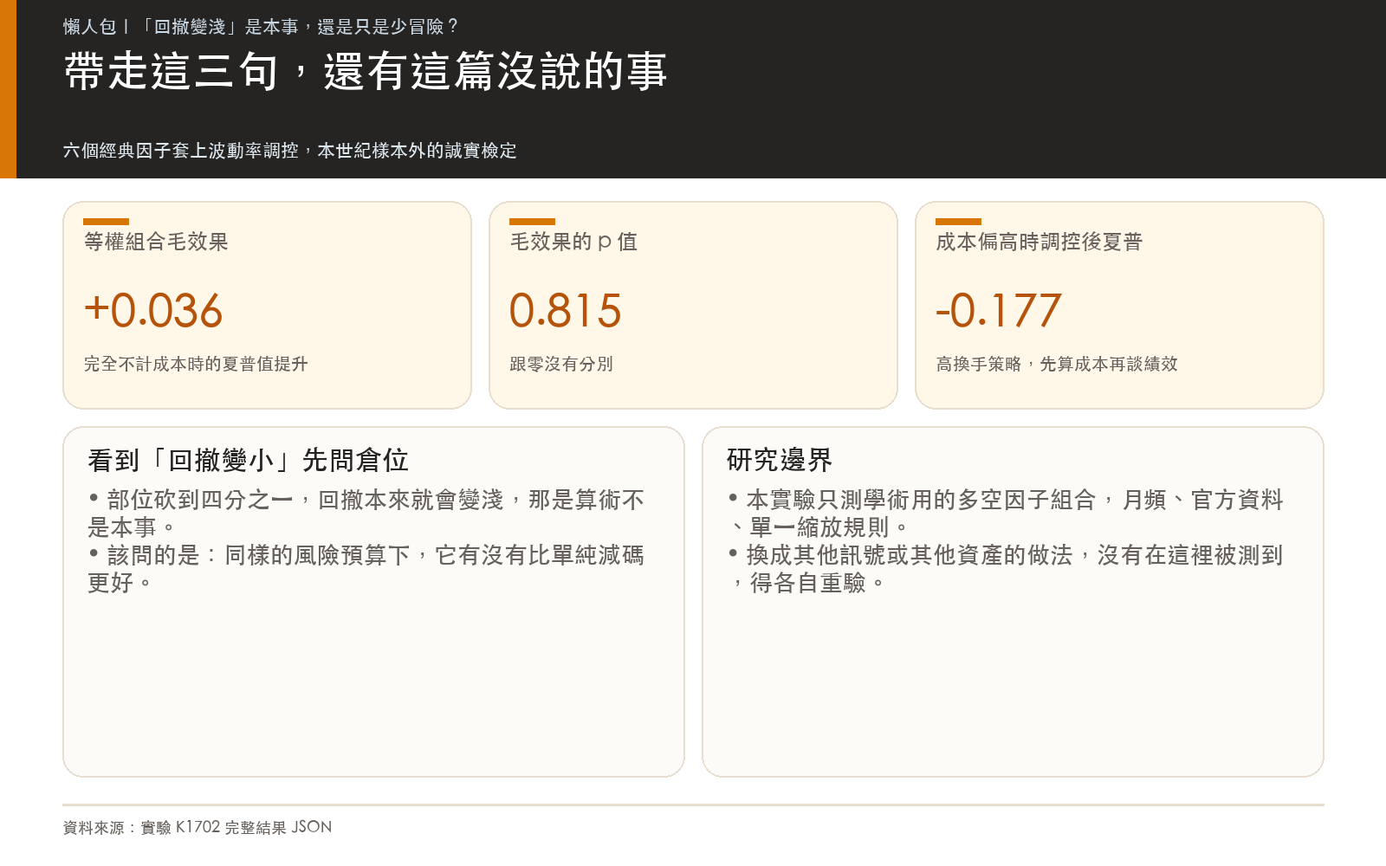Screen dimensions: 1386x866
Task: Click the bullet starting 該問的是
Action: tap(366, 569)
